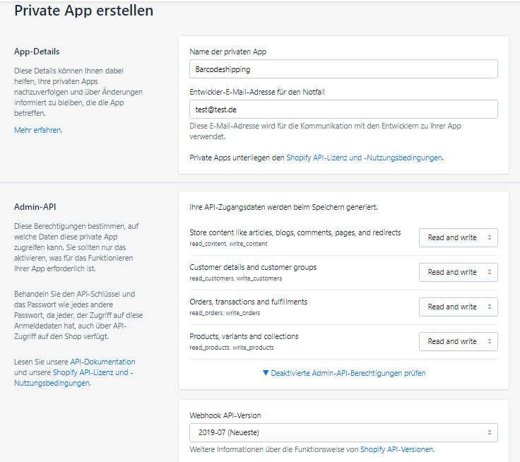
Task: Open the Webhook API-Version dropdown
Action: click(x=343, y=432)
